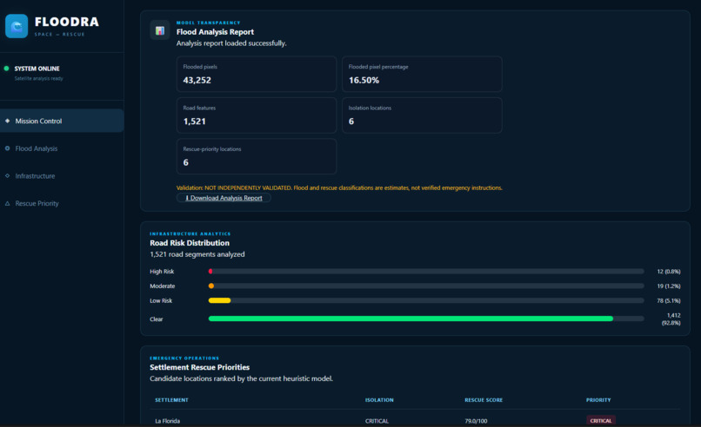
Task: Click the Clear green progress bar
Action: tap(411, 319)
